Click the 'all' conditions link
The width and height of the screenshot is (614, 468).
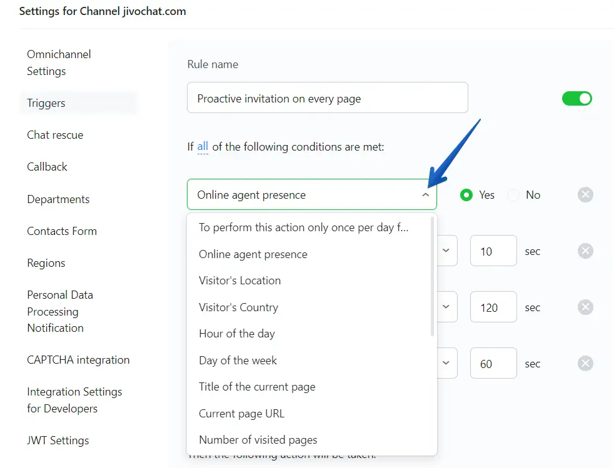[x=203, y=147]
